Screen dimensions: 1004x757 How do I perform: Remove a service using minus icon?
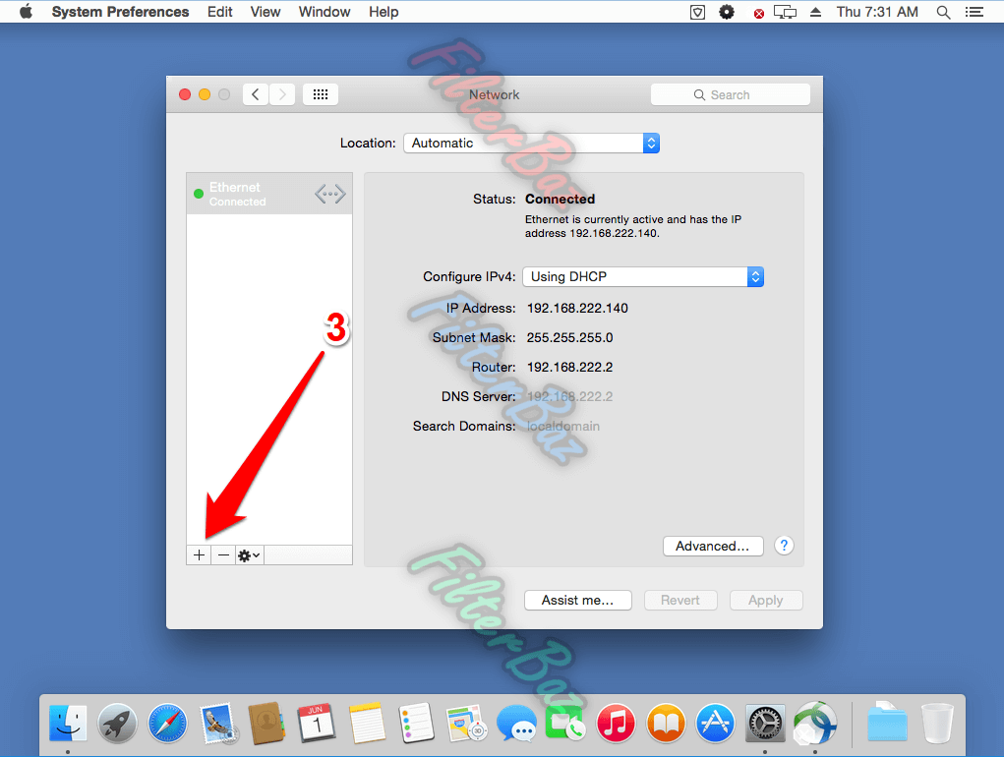223,553
